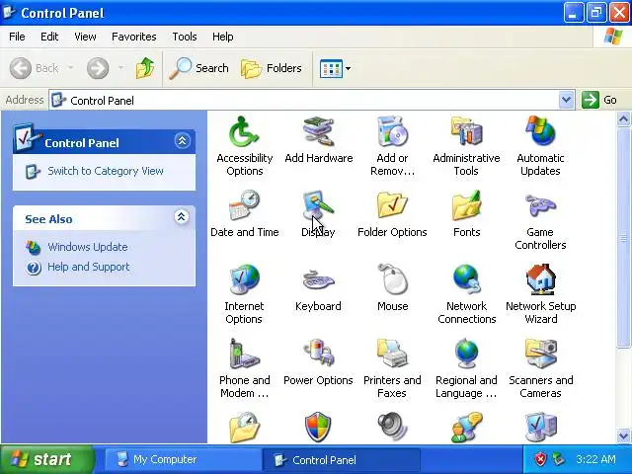Open the Tools menu
The height and width of the screenshot is (474, 632).
pos(185,37)
